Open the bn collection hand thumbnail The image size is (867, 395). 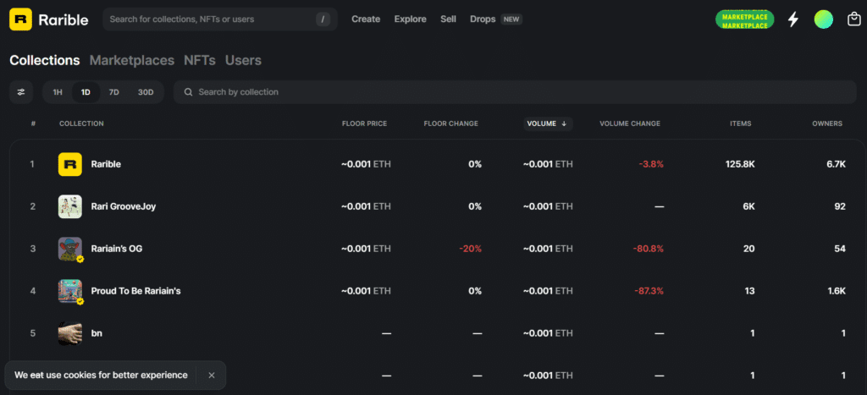[x=70, y=333]
